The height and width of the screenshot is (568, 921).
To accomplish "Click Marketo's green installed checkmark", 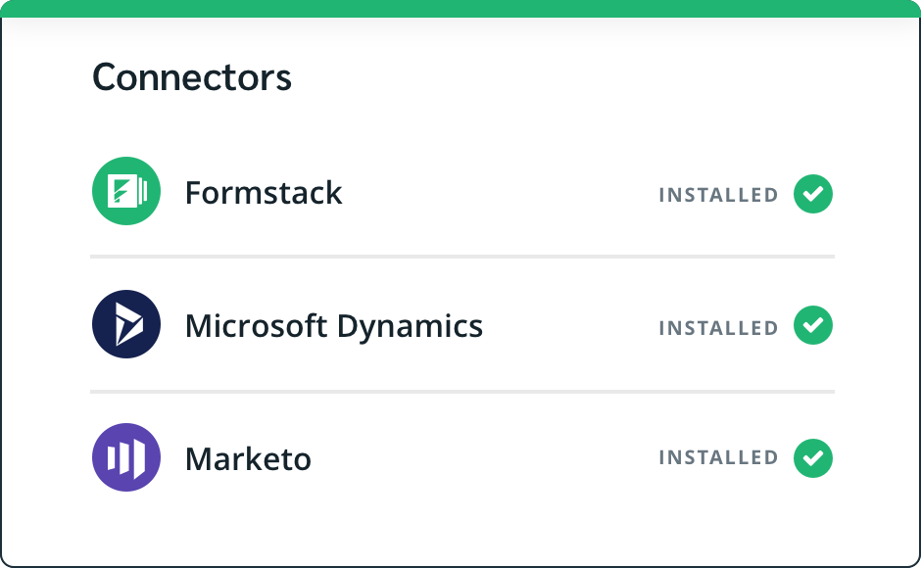I will pos(813,458).
